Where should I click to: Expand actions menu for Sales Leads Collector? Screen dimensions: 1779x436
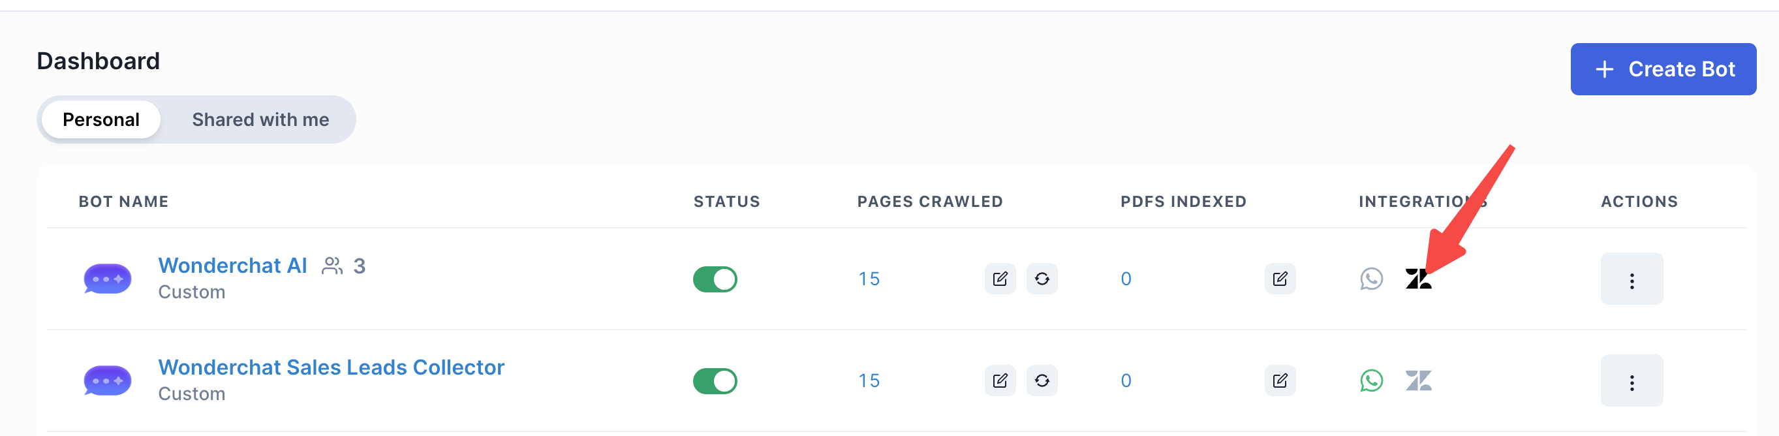pyautogui.click(x=1632, y=381)
